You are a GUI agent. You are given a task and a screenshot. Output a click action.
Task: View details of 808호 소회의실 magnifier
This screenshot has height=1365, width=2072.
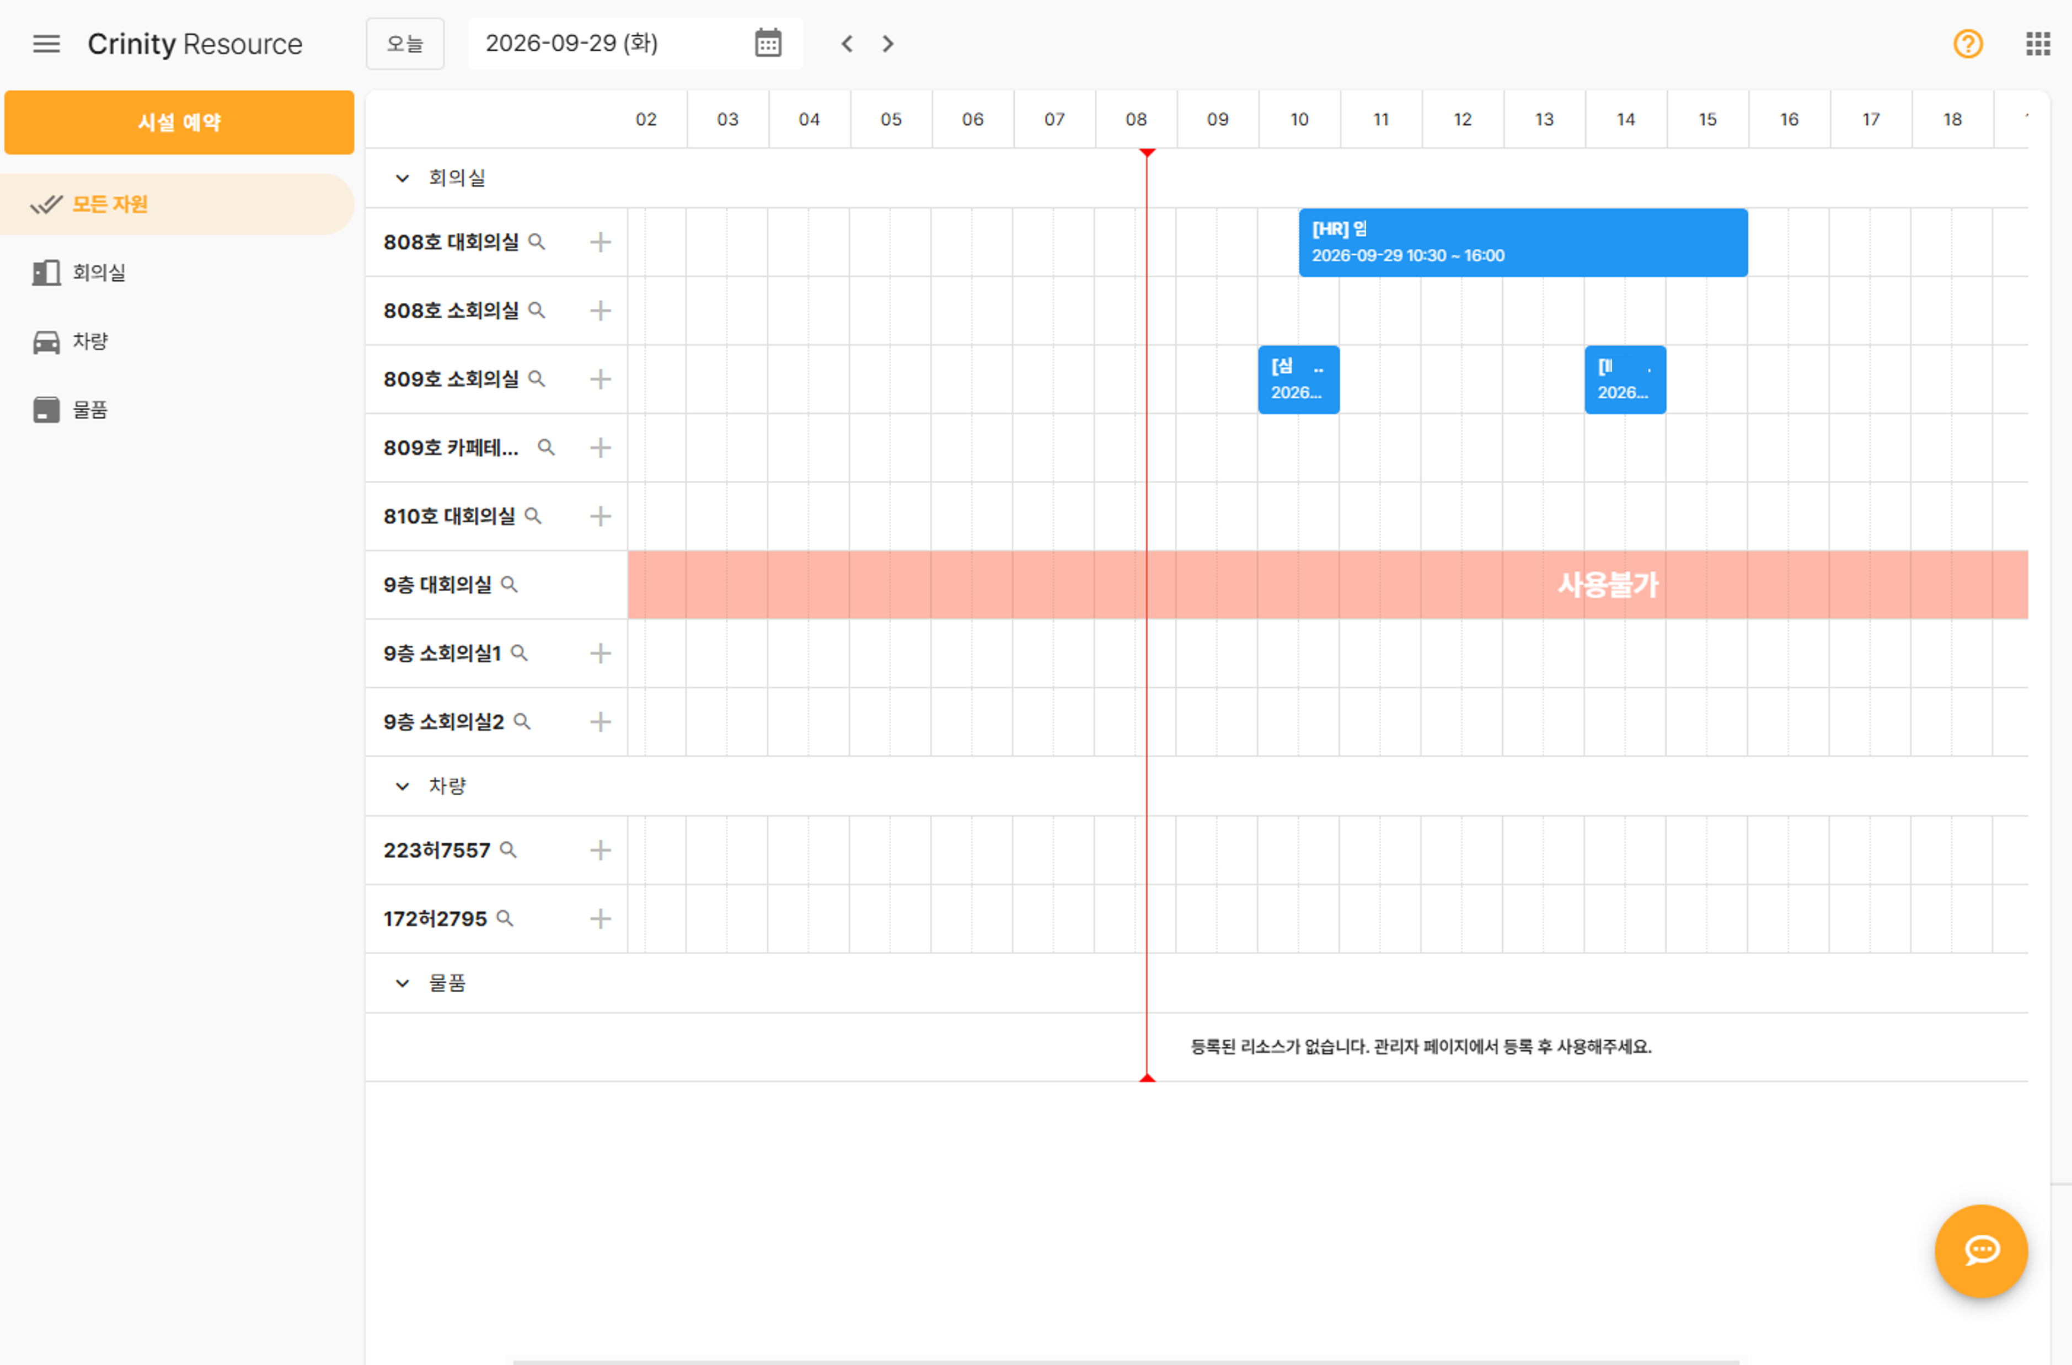pyautogui.click(x=537, y=311)
